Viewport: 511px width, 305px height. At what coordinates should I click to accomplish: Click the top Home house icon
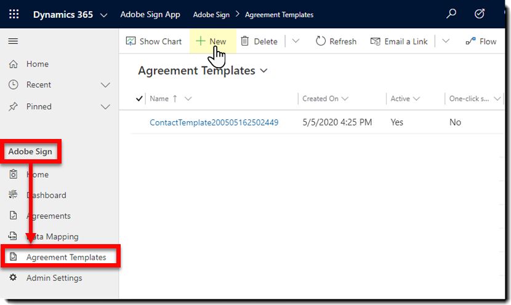tap(13, 64)
